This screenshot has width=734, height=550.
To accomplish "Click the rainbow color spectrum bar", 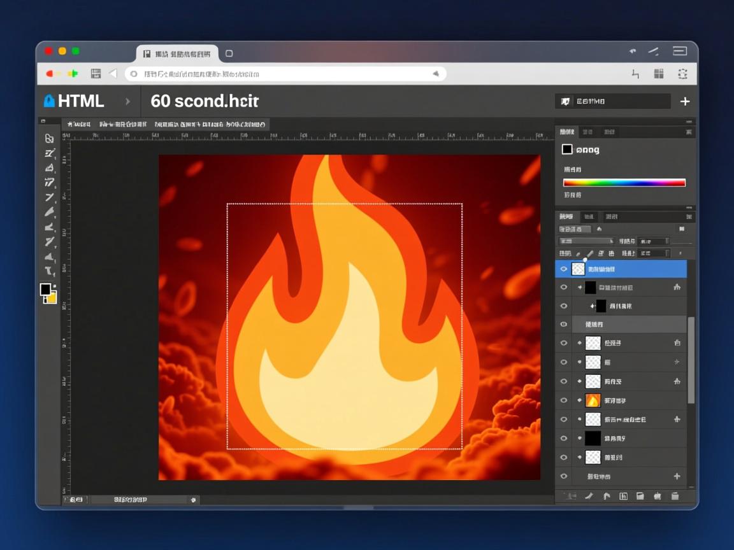I will pyautogui.click(x=624, y=183).
